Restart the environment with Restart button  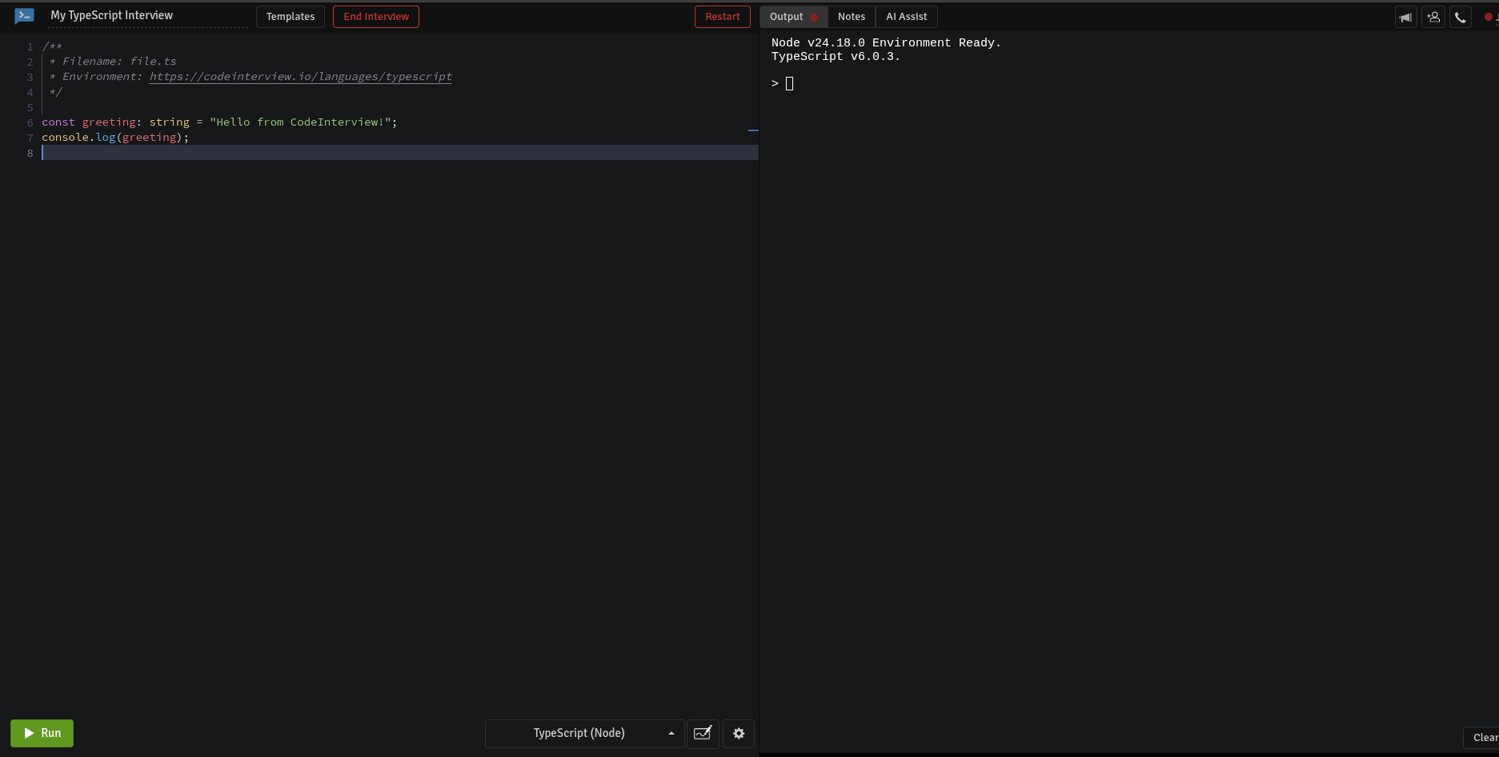tap(723, 17)
